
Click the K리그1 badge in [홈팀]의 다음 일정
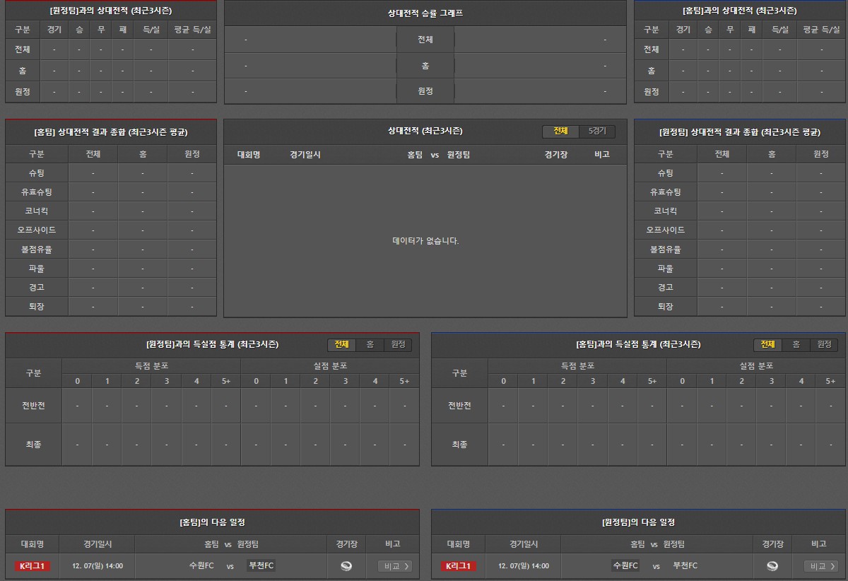pyautogui.click(x=33, y=566)
